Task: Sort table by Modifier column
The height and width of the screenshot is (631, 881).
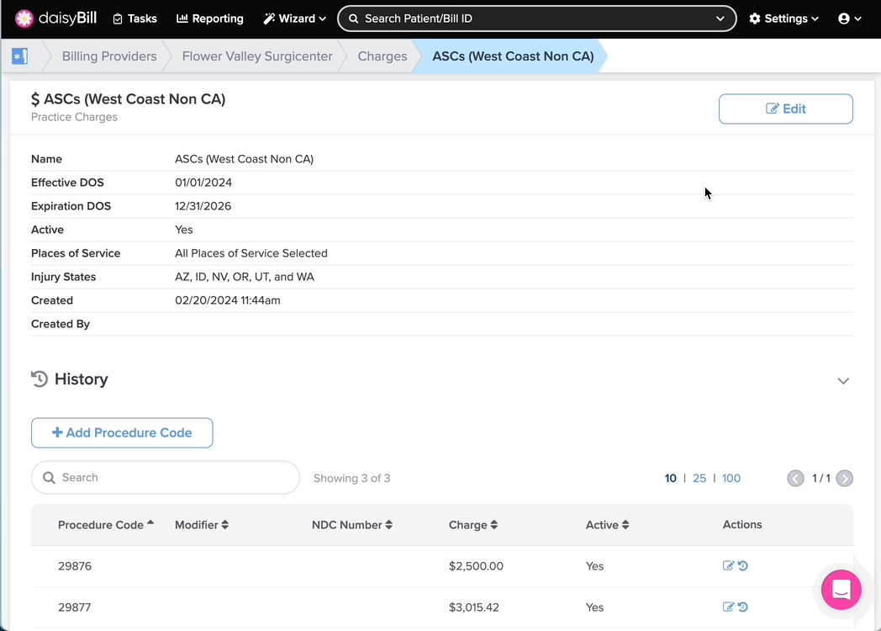Action: (x=202, y=525)
